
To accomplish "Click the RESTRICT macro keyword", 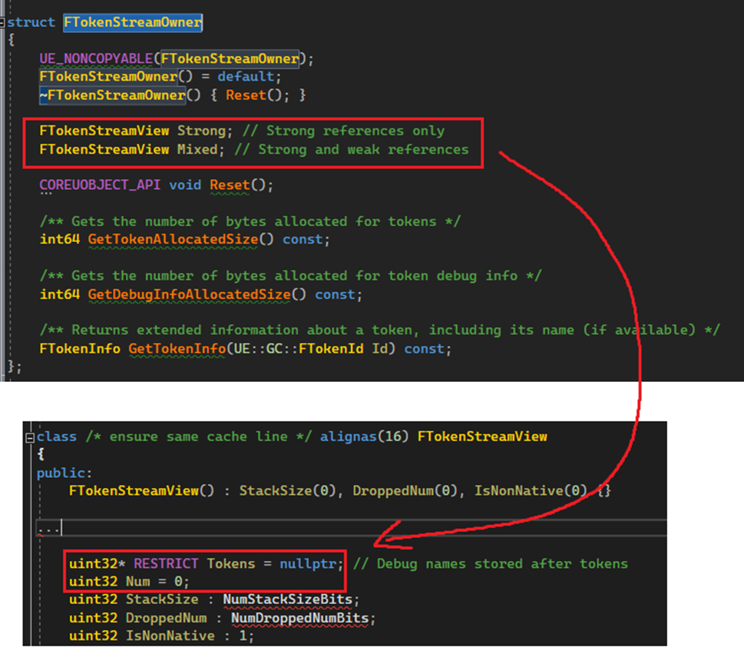I will [x=166, y=564].
